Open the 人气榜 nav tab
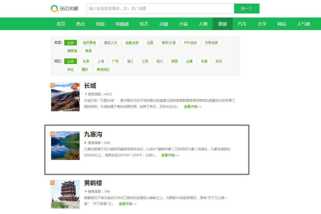Screen dimensions: 321x214 [x=304, y=24]
